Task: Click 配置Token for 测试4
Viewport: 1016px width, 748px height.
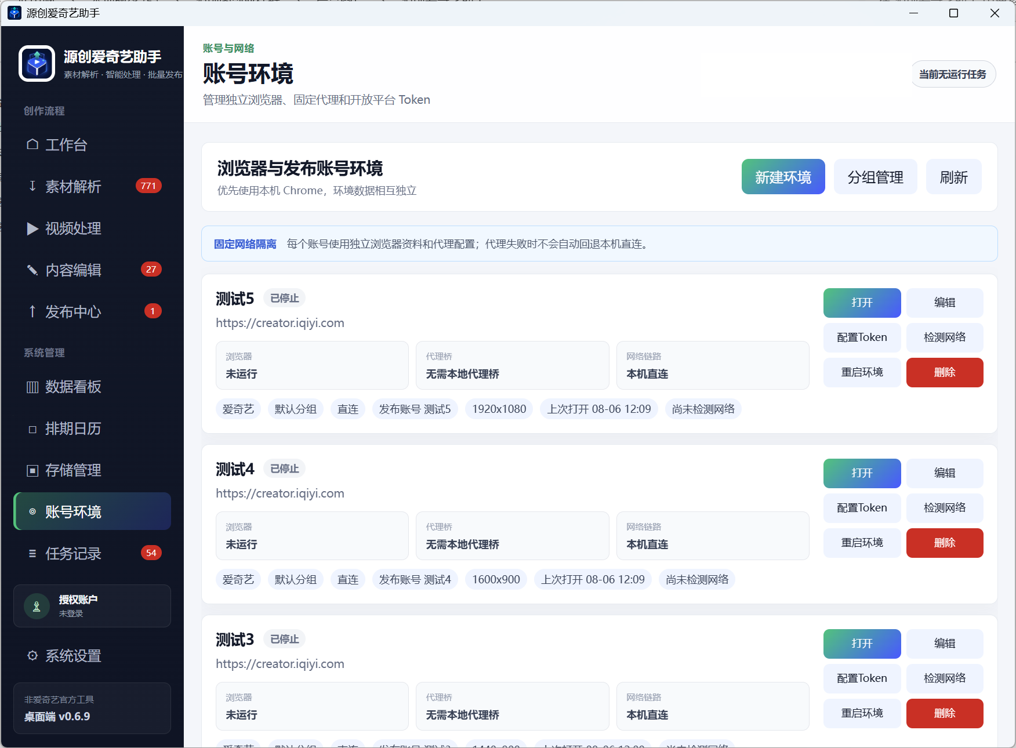Action: 862,508
